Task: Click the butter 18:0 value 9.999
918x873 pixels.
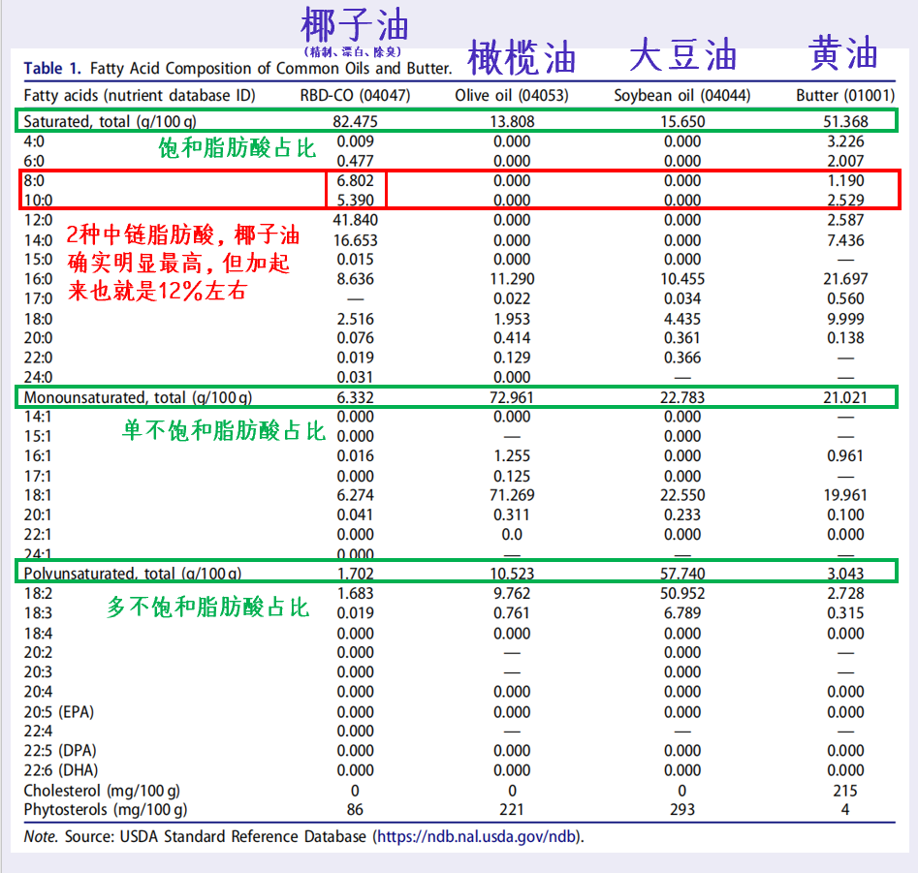Action: (845, 319)
